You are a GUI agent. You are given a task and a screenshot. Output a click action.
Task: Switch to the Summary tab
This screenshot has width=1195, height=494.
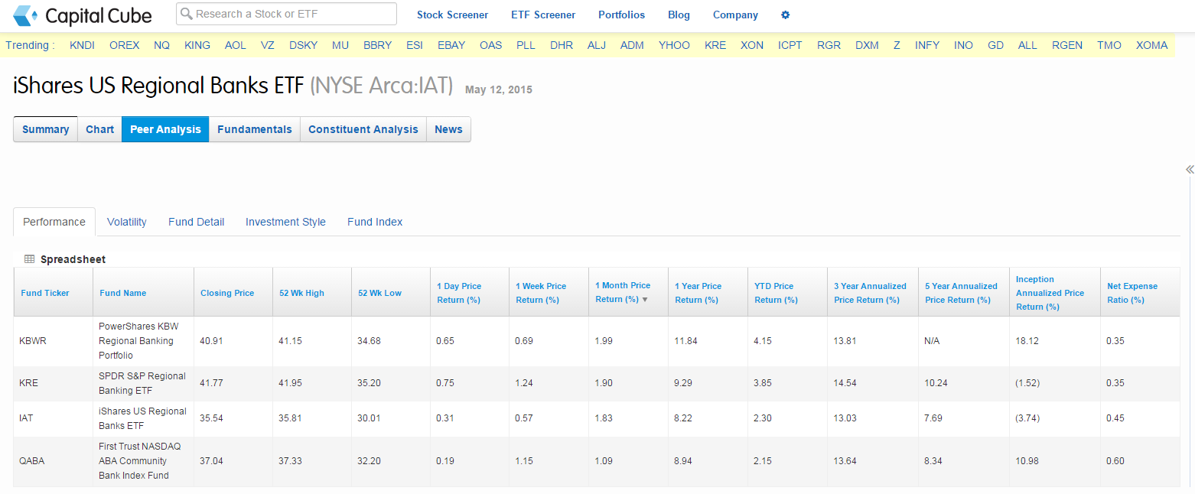45,129
